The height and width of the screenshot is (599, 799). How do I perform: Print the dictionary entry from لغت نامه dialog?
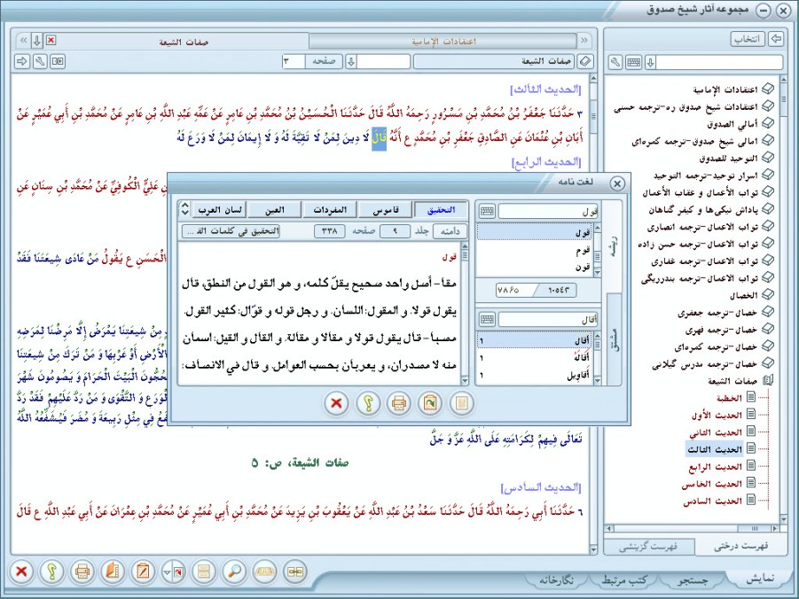pyautogui.click(x=398, y=403)
